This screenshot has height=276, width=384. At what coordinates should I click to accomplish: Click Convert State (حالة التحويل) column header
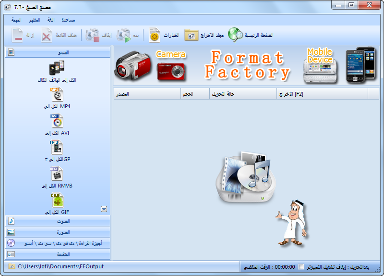pyautogui.click(x=243, y=94)
